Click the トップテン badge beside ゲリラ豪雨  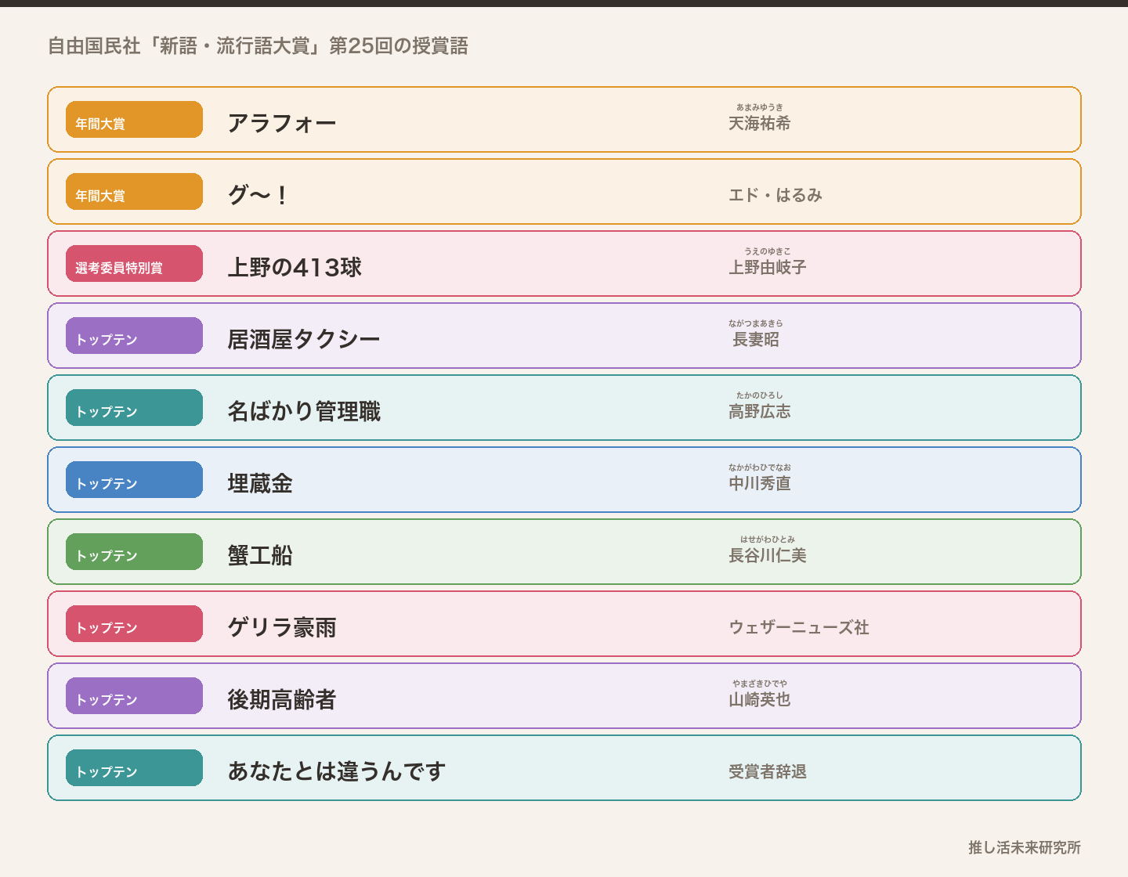click(x=134, y=624)
